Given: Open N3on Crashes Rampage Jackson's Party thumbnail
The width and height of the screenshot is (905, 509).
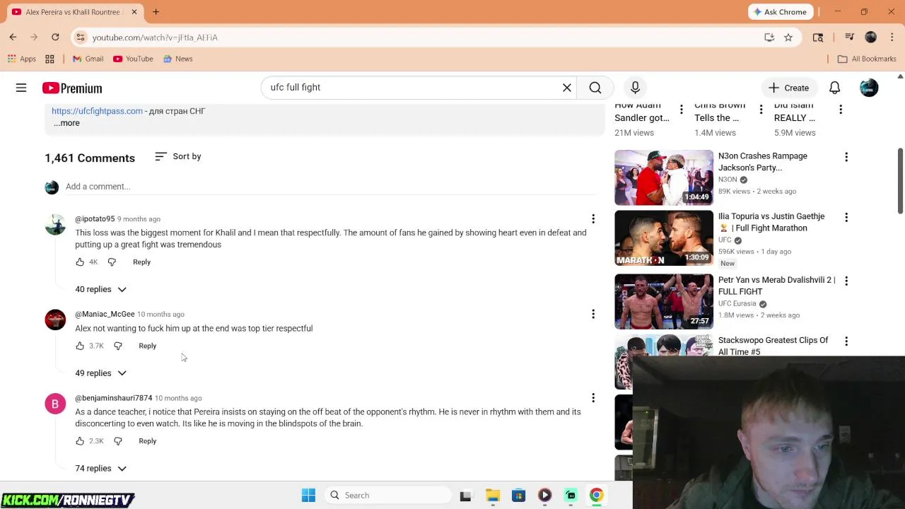Looking at the screenshot, I should tap(664, 177).
